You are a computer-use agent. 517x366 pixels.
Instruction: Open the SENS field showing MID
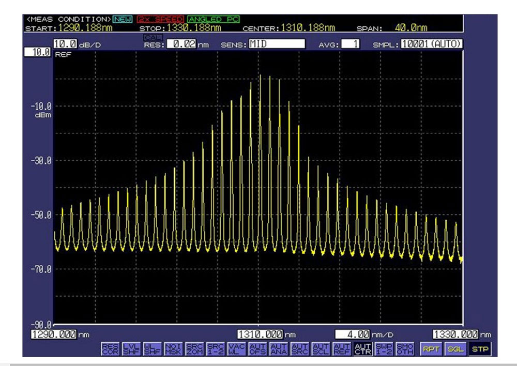click(x=276, y=44)
